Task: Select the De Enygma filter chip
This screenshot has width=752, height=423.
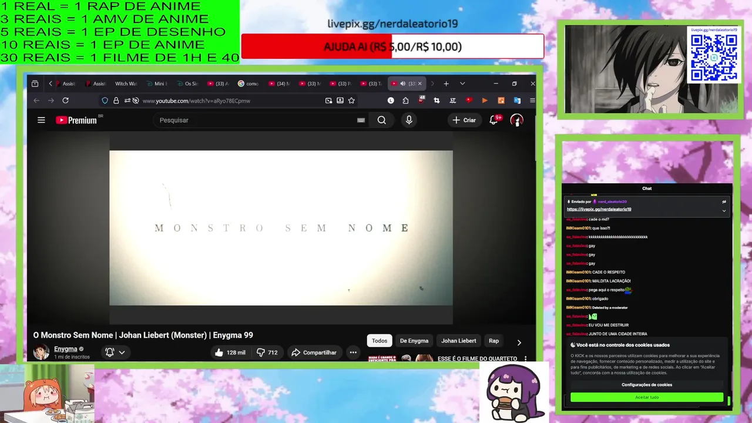Action: click(414, 341)
